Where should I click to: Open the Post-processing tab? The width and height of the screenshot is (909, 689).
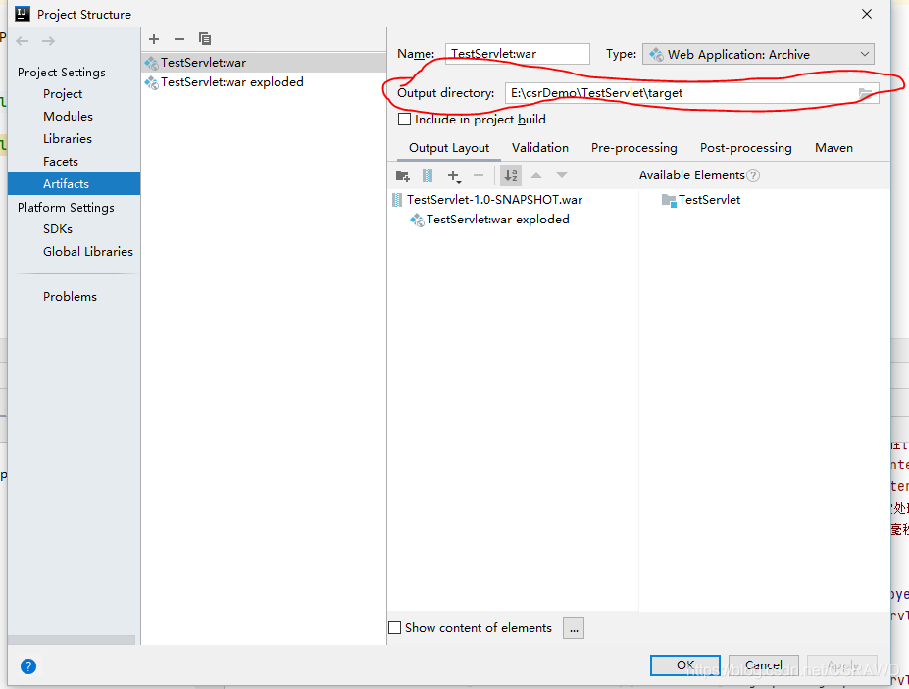[x=745, y=148]
